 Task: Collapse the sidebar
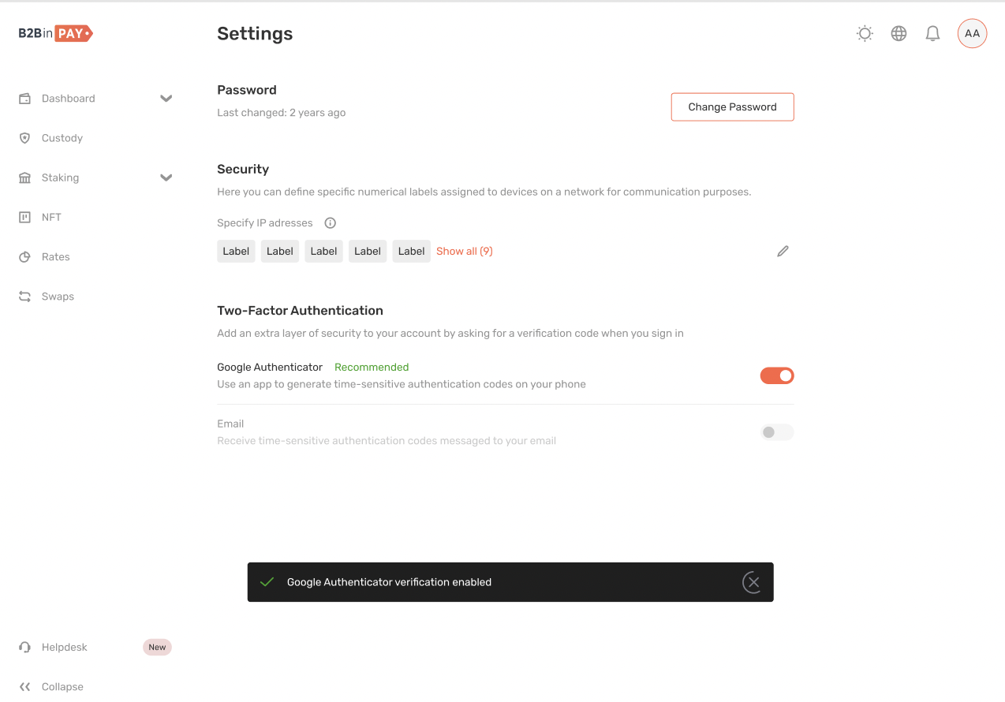[52, 686]
